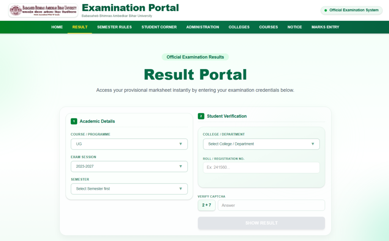Open the Exam Session dropdown showing 2023-2027
Image resolution: width=389 pixels, height=241 pixels.
coord(129,166)
